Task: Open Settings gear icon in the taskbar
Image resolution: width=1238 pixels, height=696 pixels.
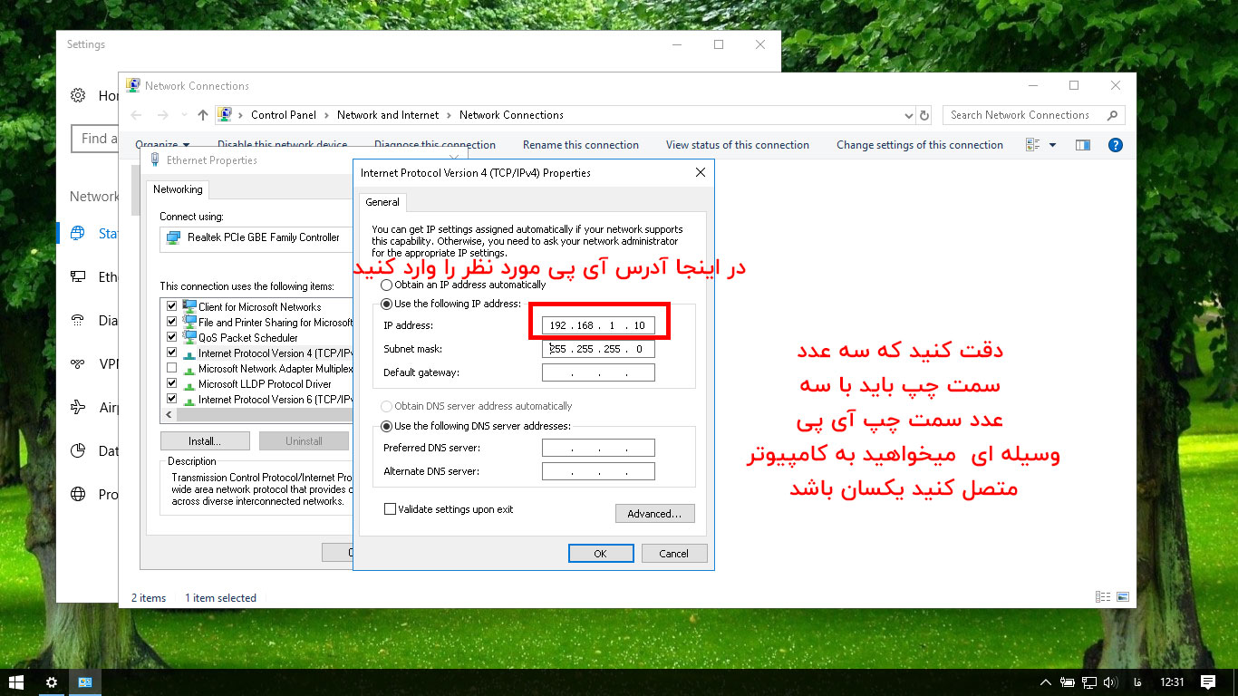Action: pyautogui.click(x=52, y=681)
